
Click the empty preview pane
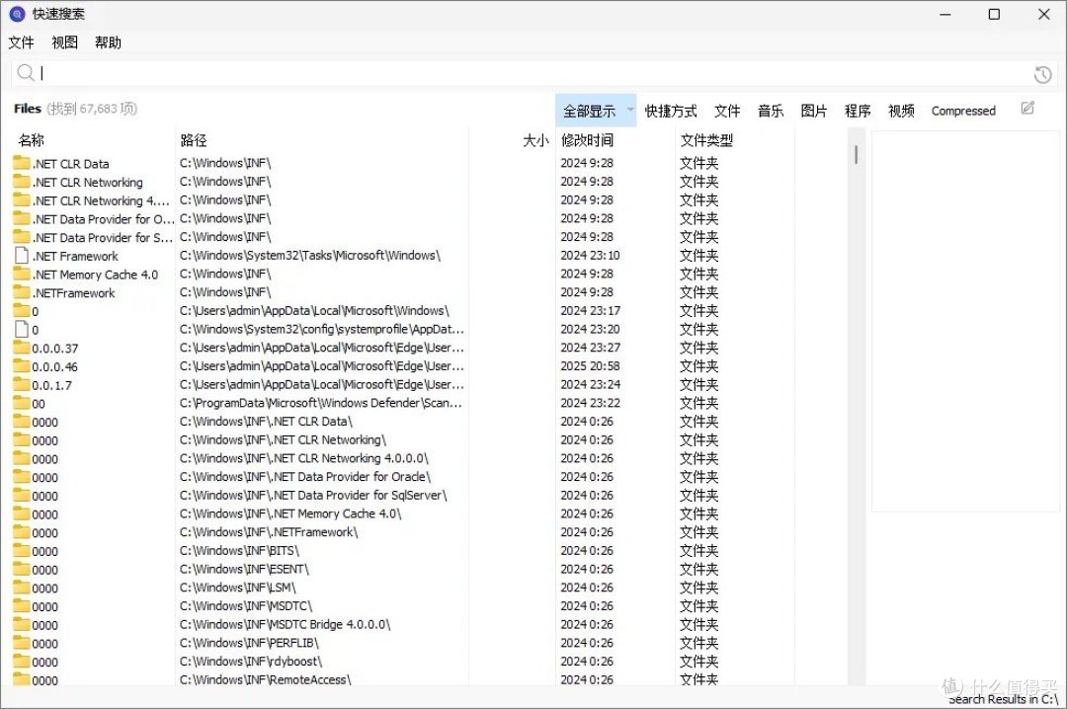[965, 321]
